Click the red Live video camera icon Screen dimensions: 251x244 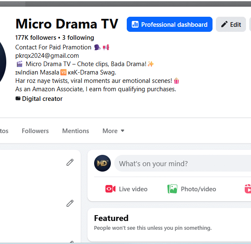click(x=110, y=189)
